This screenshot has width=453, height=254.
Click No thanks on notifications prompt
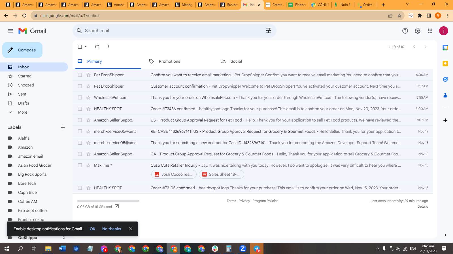[112, 229]
